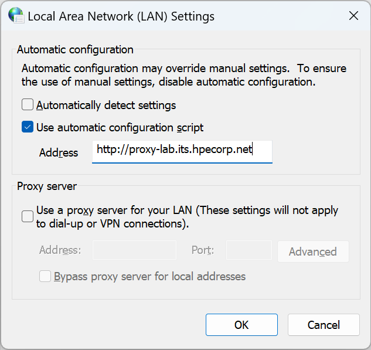
Task: Click the Automatic configuration group heading
Action: [x=75, y=50]
